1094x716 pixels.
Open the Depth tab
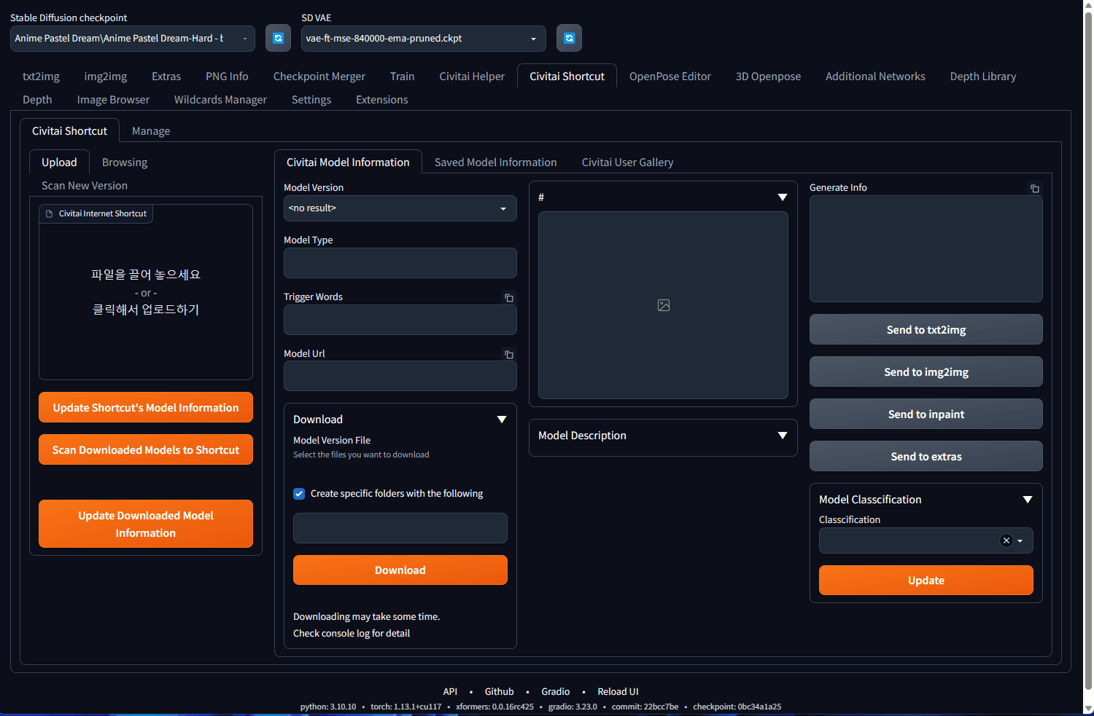point(37,100)
